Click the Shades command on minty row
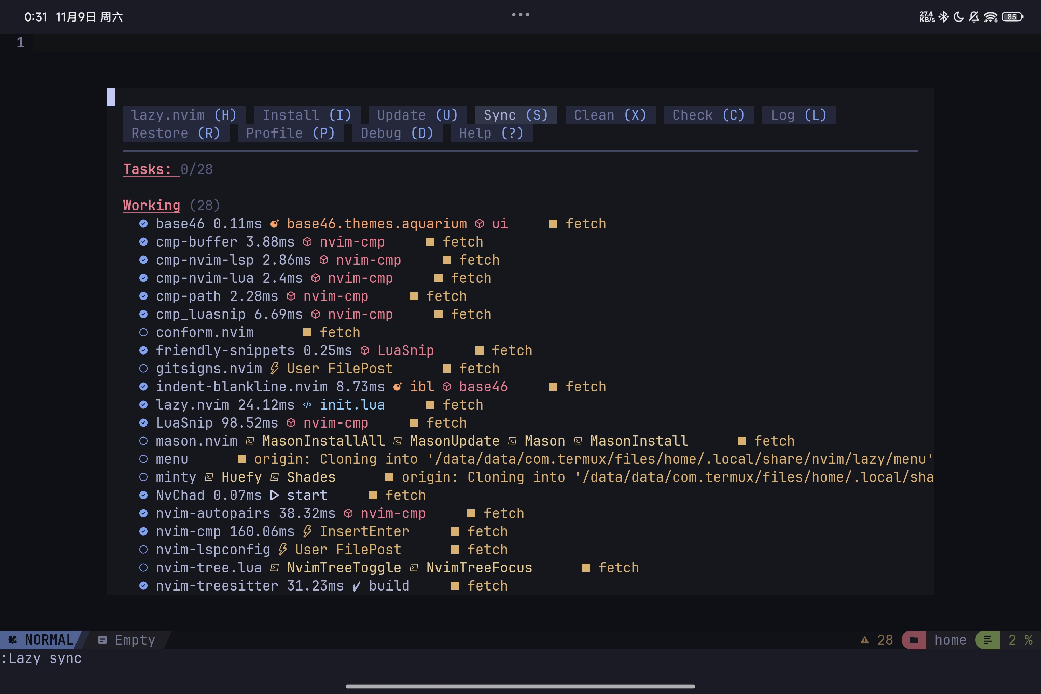The height and width of the screenshot is (694, 1041). [311, 477]
